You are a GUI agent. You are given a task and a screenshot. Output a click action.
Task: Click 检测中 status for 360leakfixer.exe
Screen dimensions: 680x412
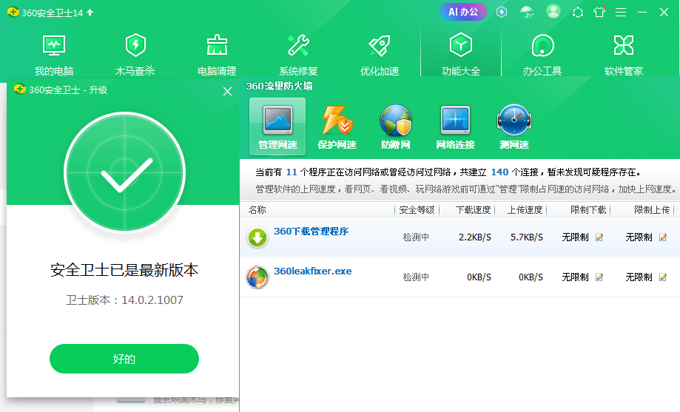click(x=416, y=277)
